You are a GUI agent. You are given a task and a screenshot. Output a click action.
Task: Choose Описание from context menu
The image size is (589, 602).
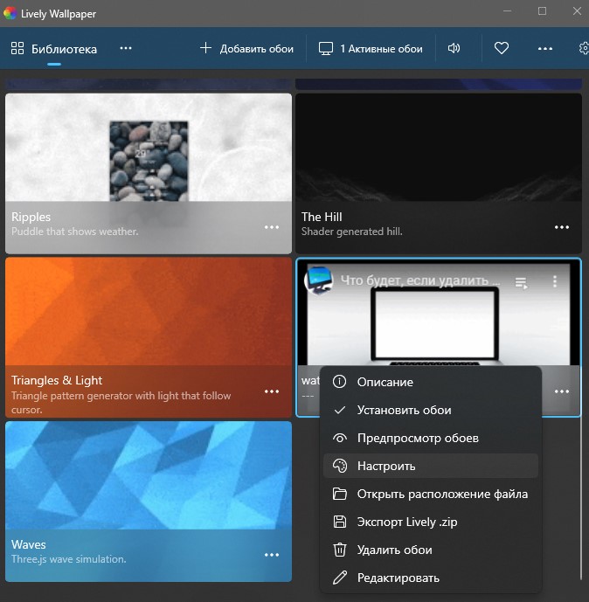coord(431,382)
